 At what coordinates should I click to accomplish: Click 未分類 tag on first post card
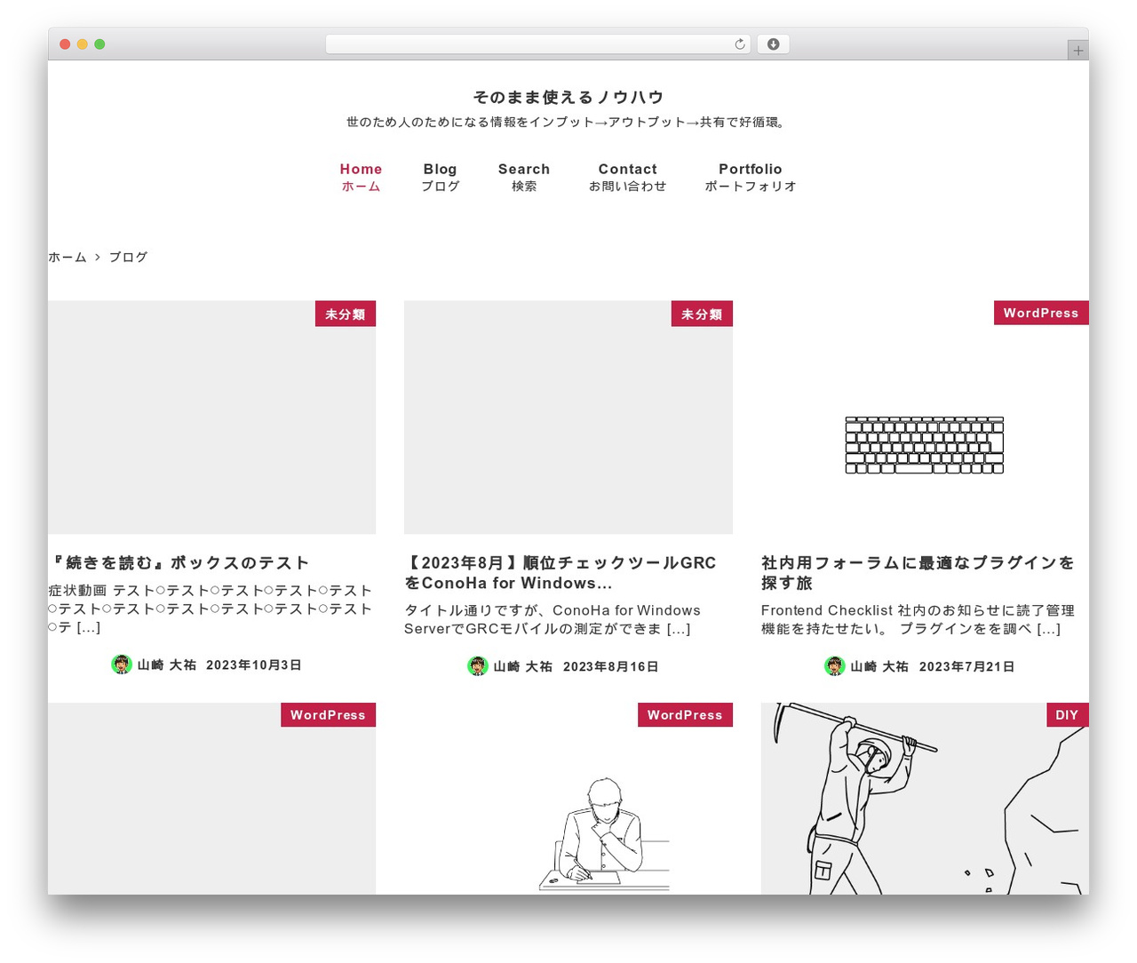tap(346, 314)
